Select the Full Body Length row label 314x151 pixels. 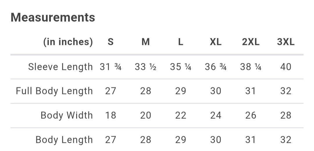[54, 91]
